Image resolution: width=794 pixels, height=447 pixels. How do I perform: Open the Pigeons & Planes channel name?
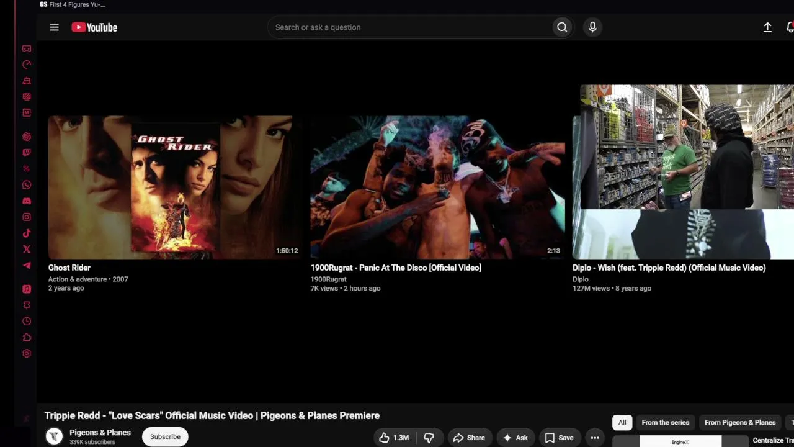(x=100, y=433)
